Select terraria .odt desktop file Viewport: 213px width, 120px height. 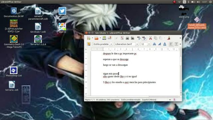pyautogui.click(x=12, y=86)
